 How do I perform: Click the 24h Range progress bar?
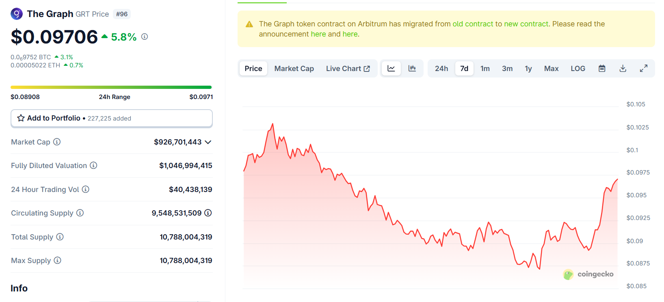coord(111,87)
